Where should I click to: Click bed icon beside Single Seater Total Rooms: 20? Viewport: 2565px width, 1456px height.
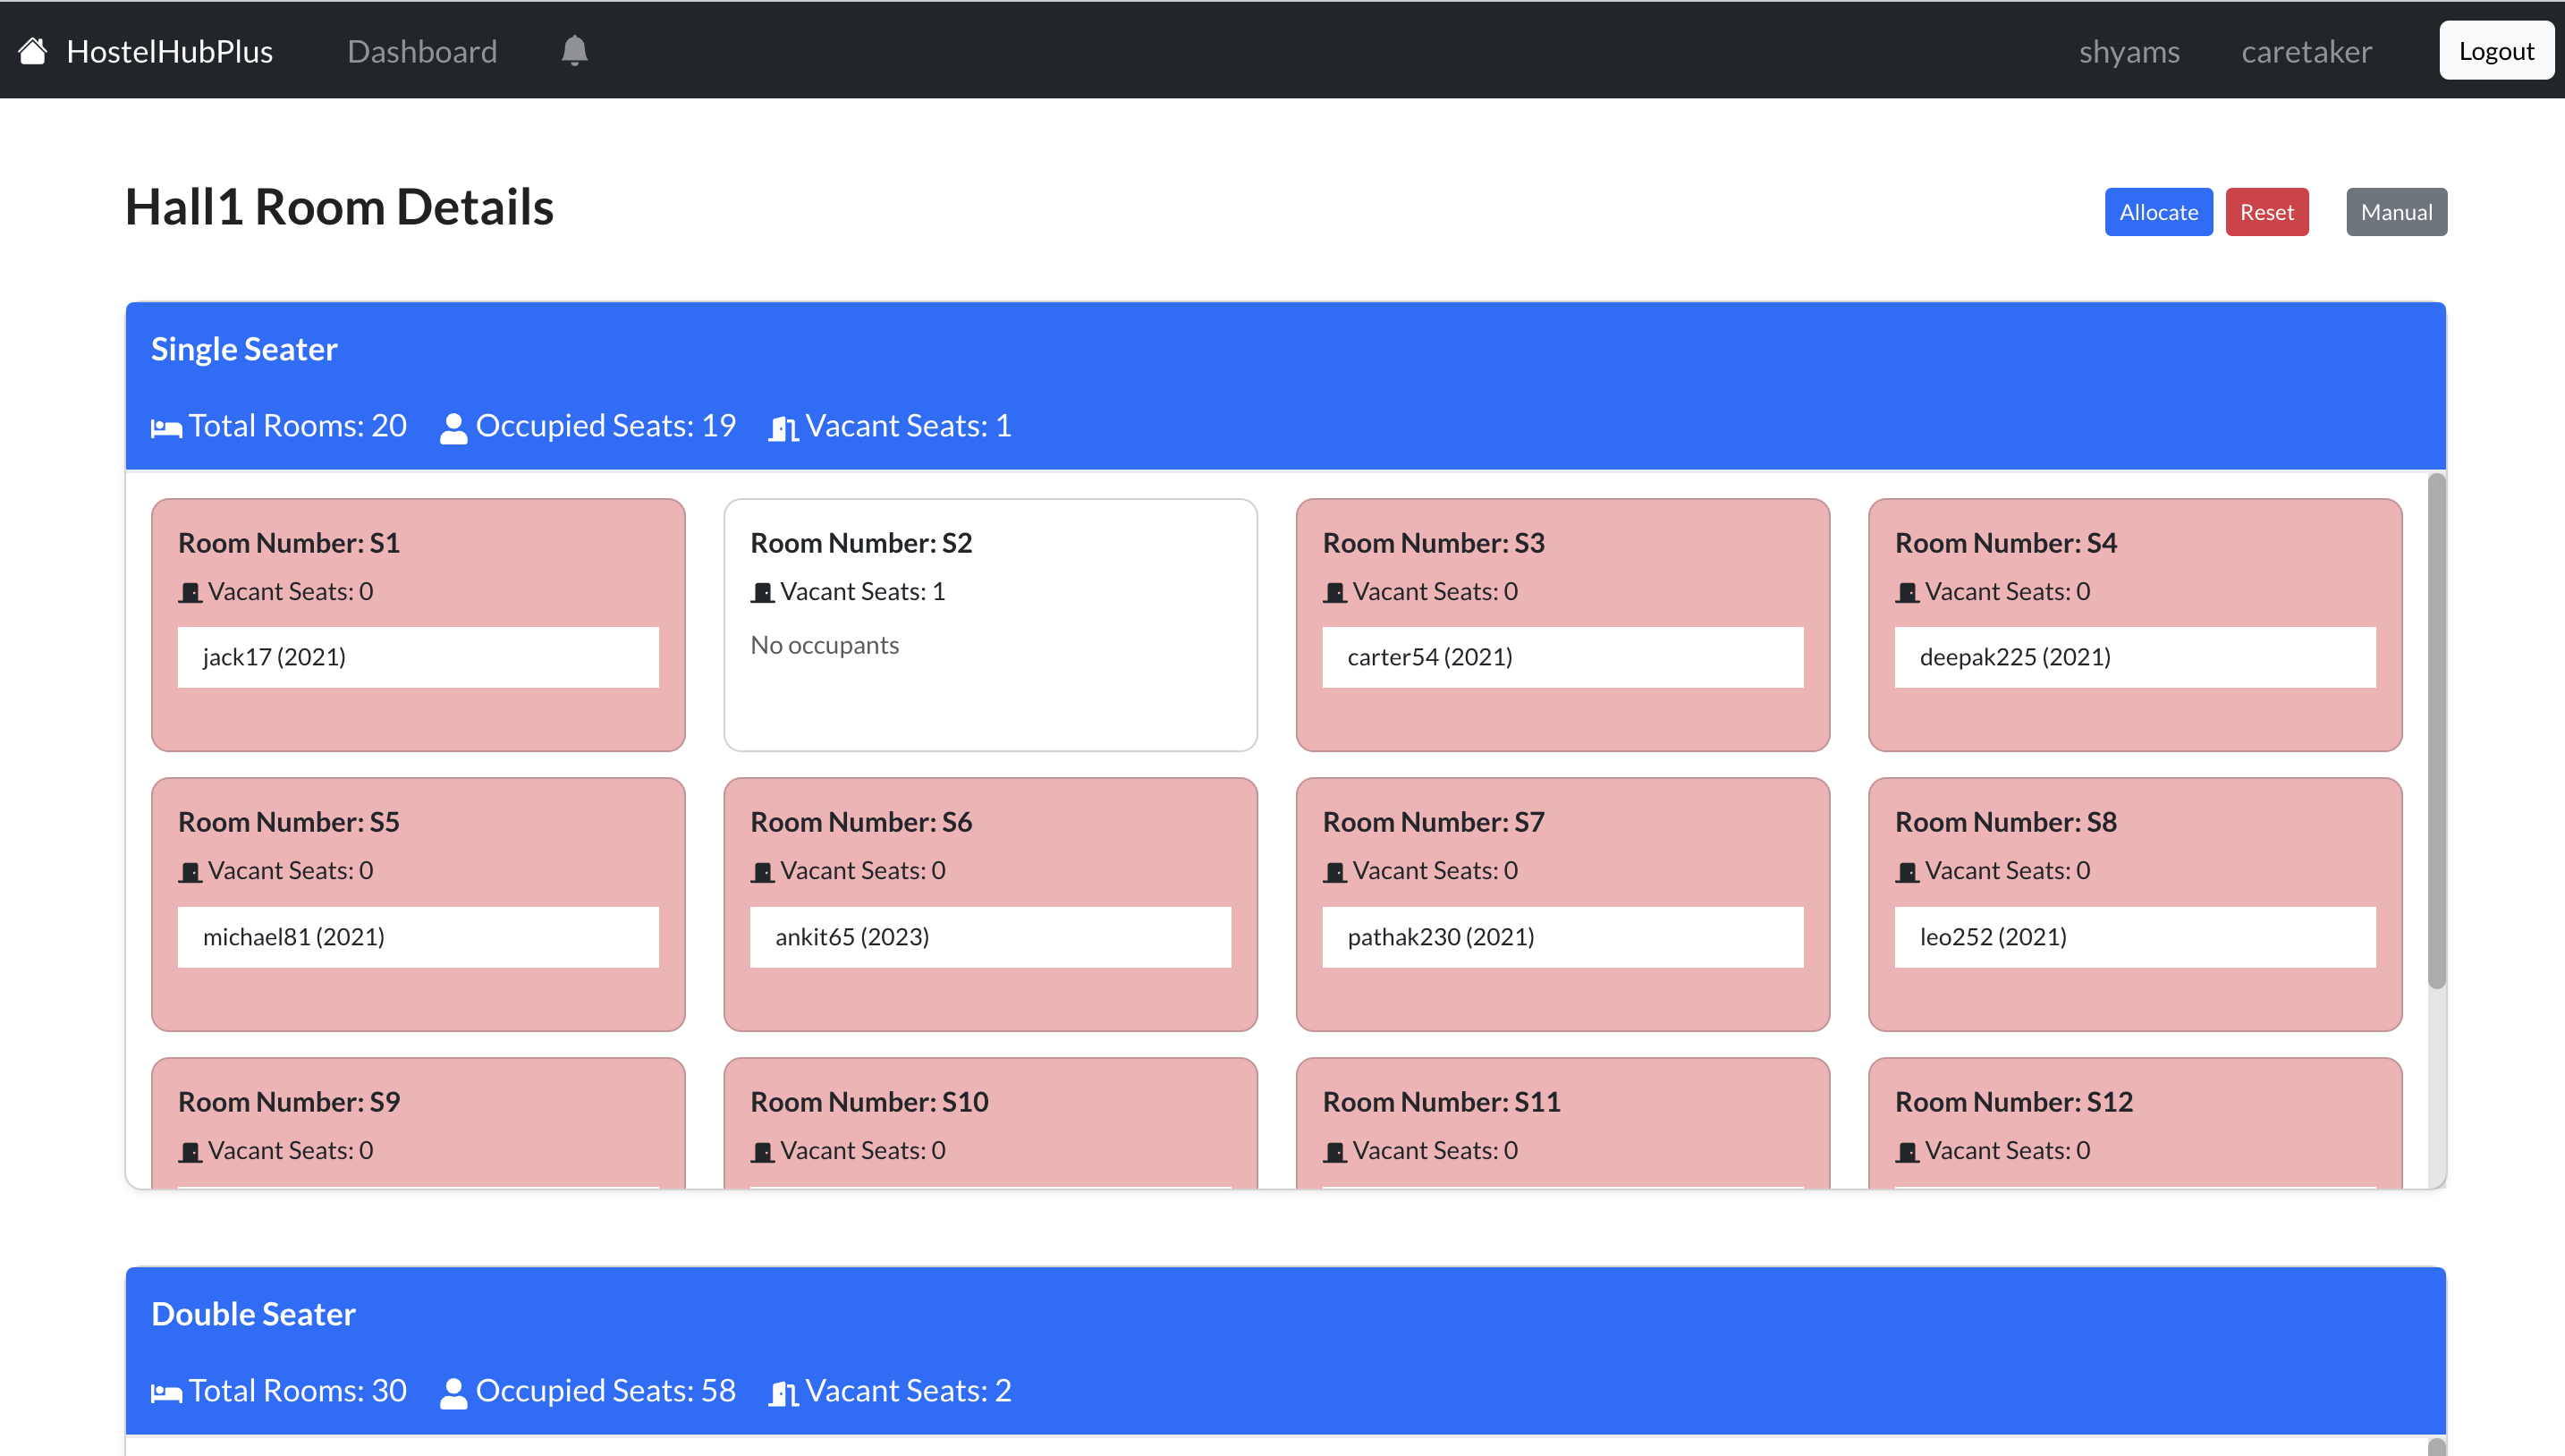click(166, 428)
